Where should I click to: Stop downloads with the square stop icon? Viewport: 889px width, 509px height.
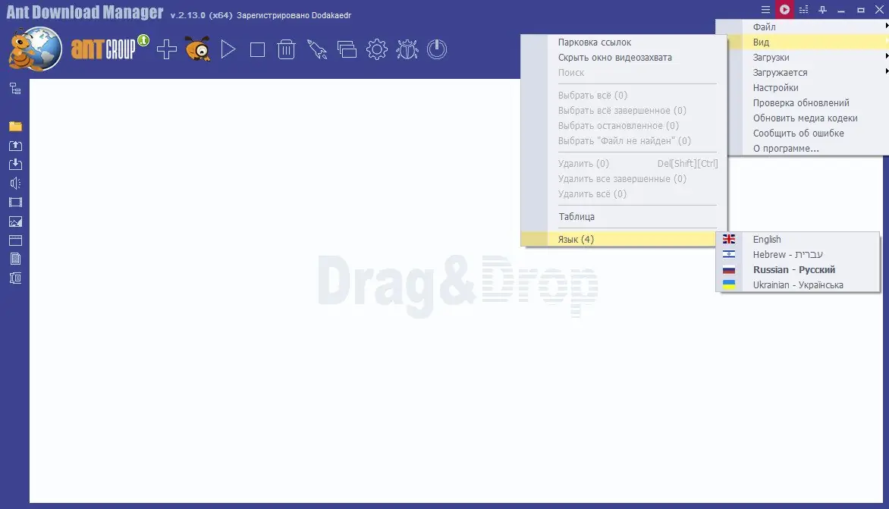coord(257,50)
